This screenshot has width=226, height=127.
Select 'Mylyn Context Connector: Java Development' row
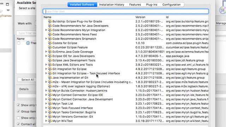(82, 99)
